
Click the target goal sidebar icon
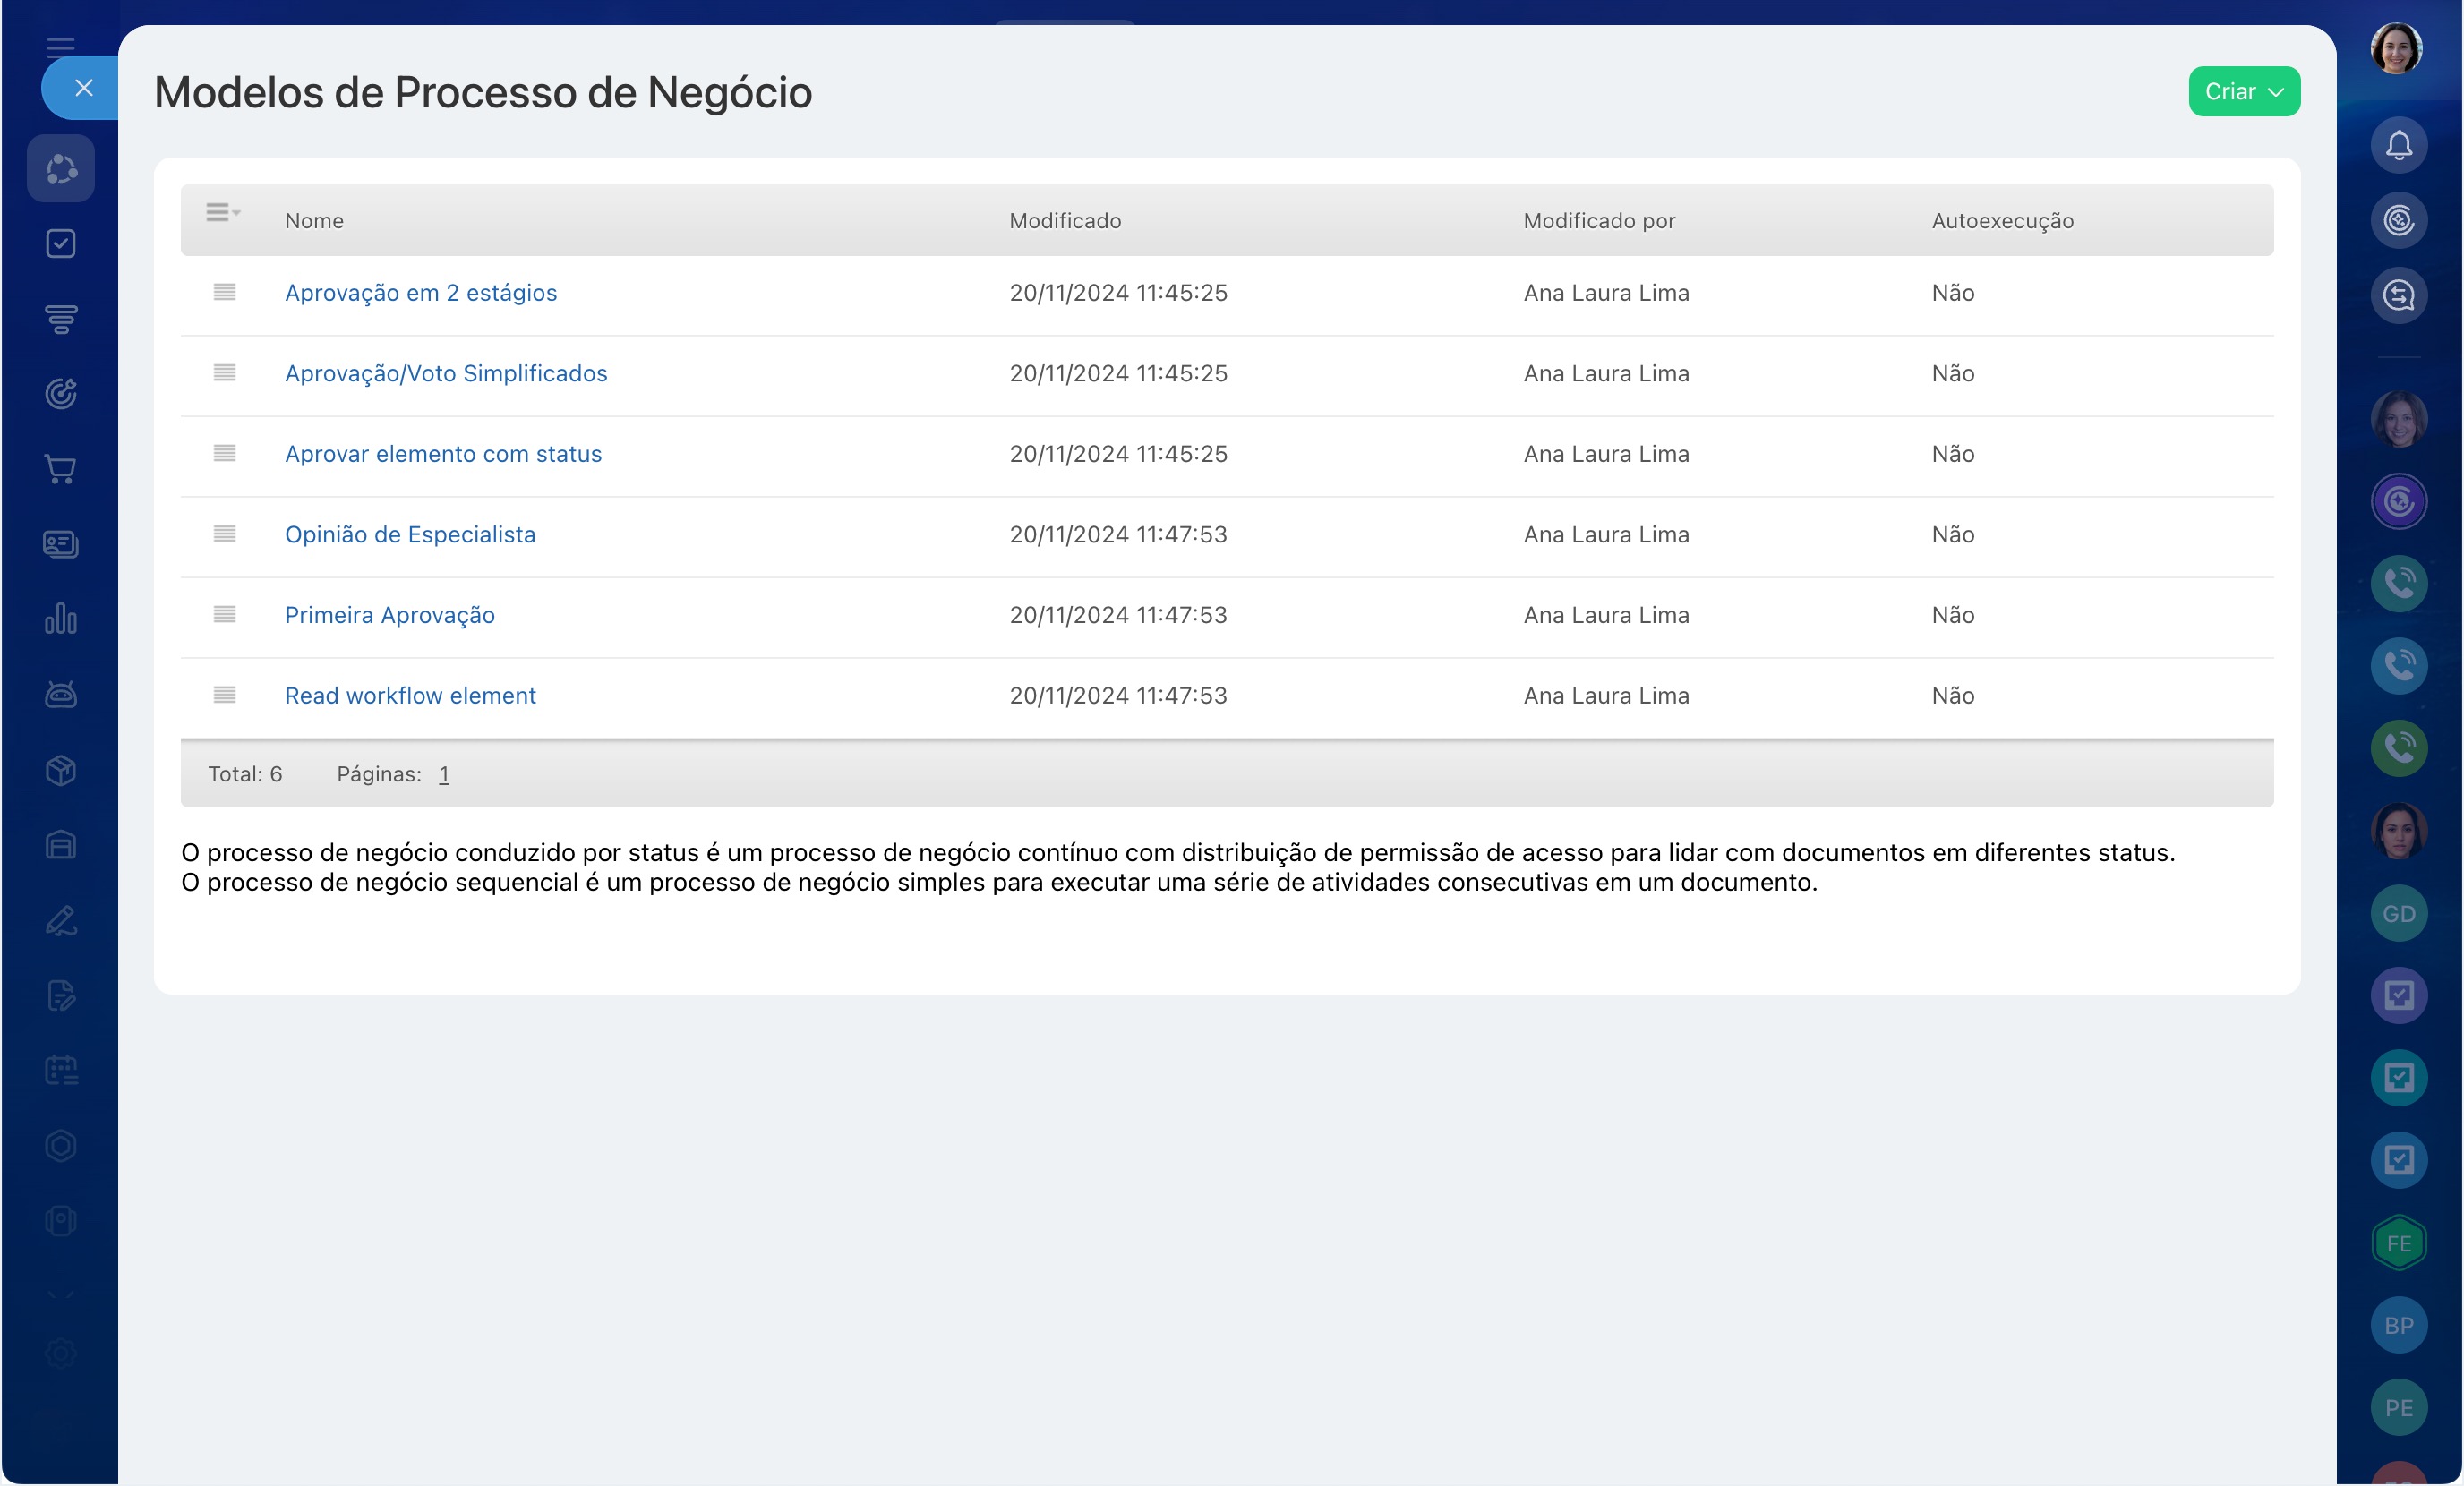[61, 394]
